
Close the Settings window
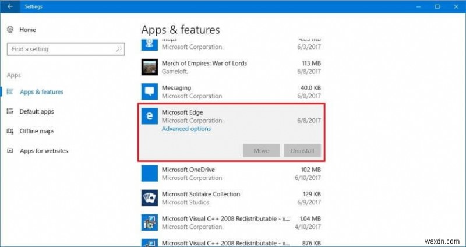[456, 6]
